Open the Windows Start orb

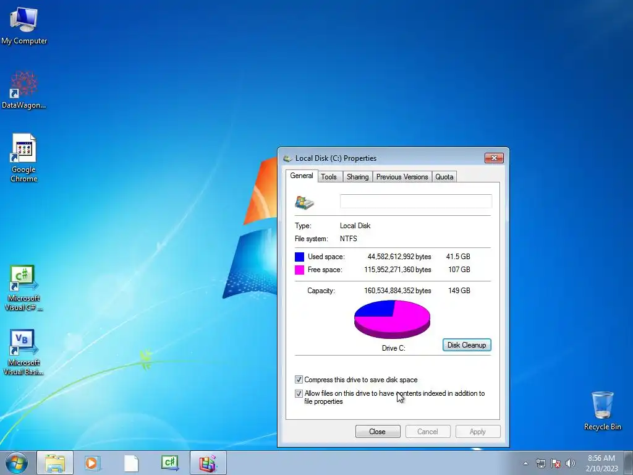[x=17, y=463]
